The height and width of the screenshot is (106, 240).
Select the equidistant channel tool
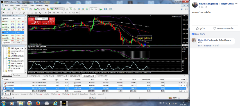click(24, 13)
